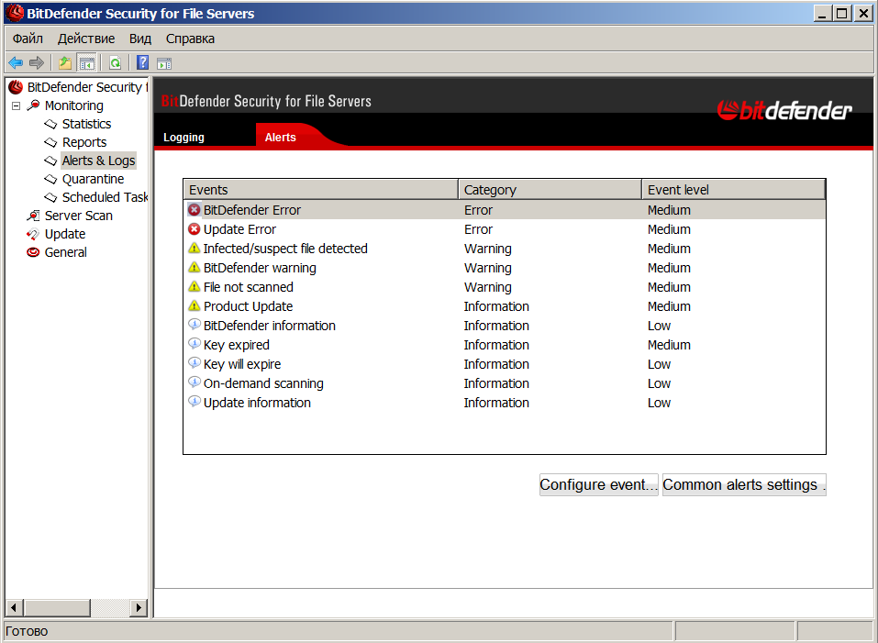Open Help via the blue question mark icon

click(x=142, y=63)
